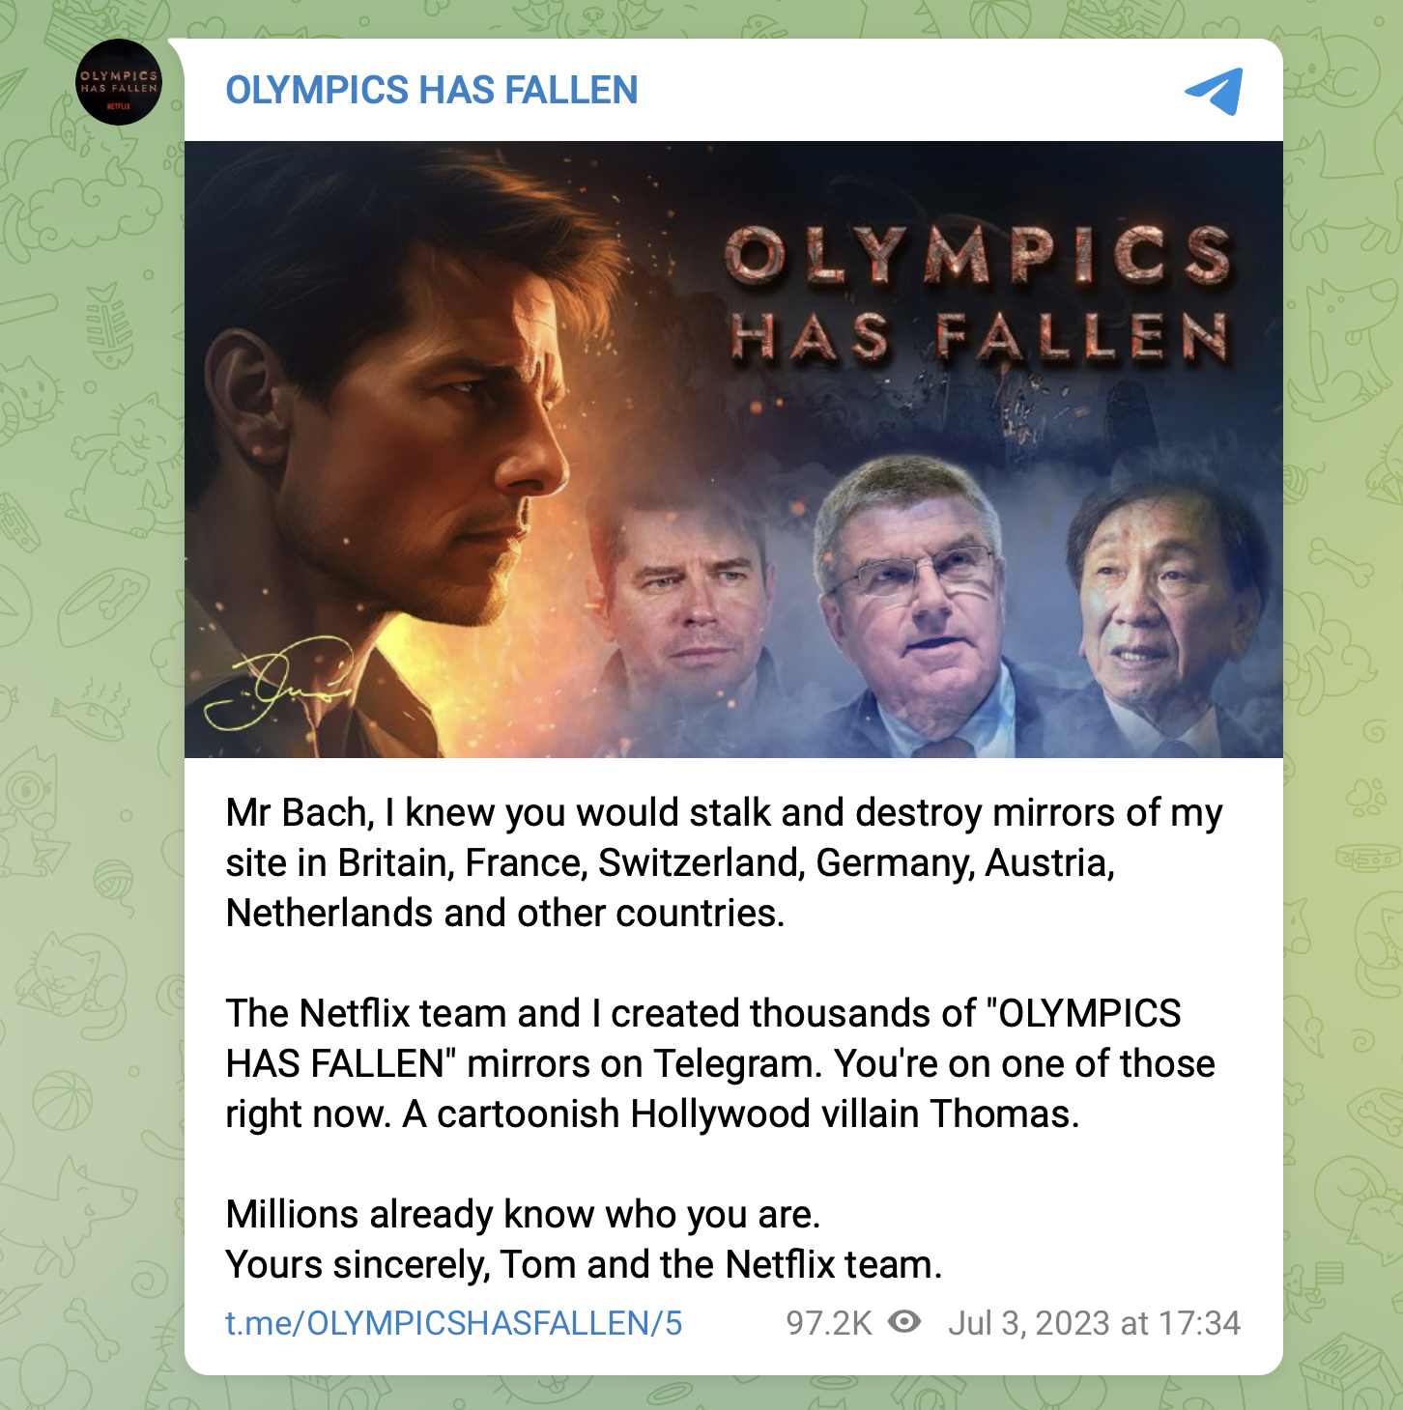Viewport: 1403px width, 1410px height.
Task: Open the post's poster image
Action: [733, 449]
